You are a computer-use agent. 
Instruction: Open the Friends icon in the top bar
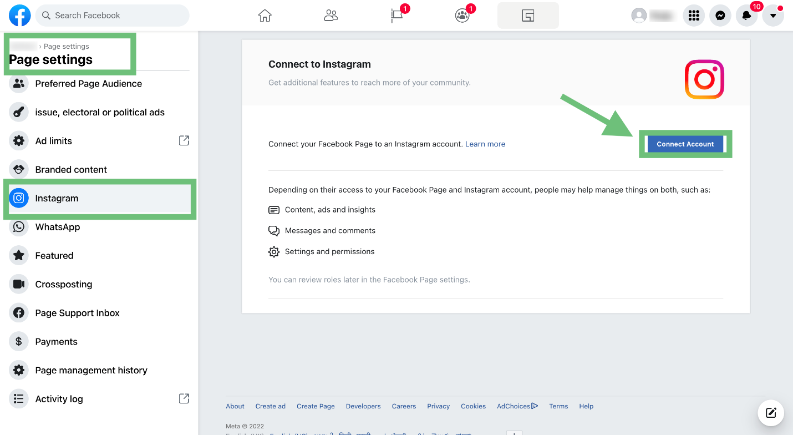click(331, 16)
